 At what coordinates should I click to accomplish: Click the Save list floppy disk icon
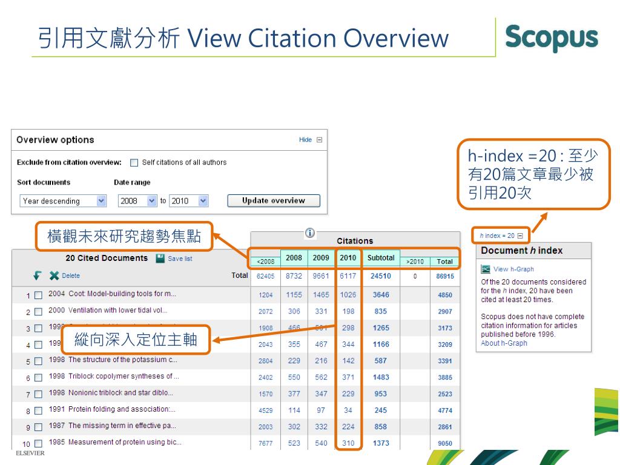[160, 259]
